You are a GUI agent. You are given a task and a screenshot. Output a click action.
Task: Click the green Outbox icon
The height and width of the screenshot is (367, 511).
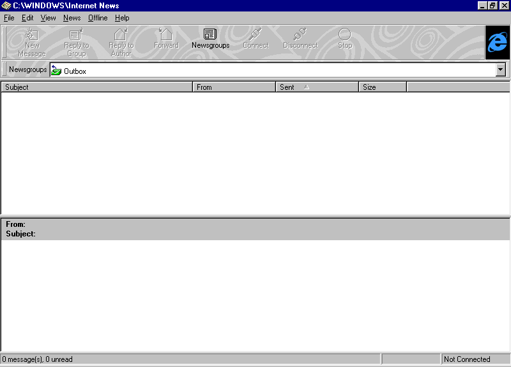point(56,70)
